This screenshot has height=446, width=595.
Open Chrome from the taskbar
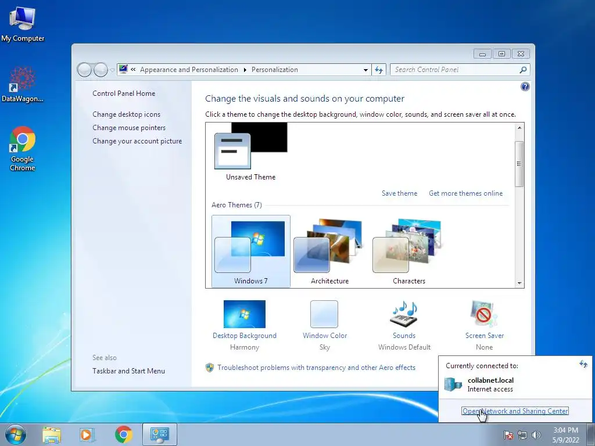click(123, 434)
